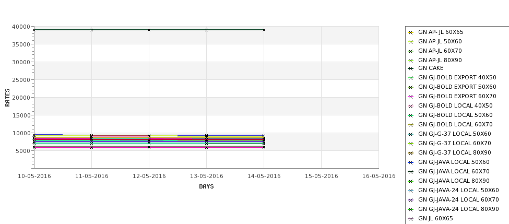Screen dimensions: 509x224
Task: Click GN GJ-BOLD LOCAL 60X70 legend marker
Action: 410,125
